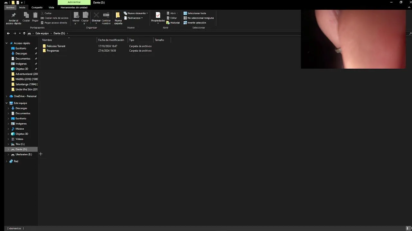Open Escritorio under Acceso rápido
Viewport: 412px width, 231px height.
coord(21,48)
